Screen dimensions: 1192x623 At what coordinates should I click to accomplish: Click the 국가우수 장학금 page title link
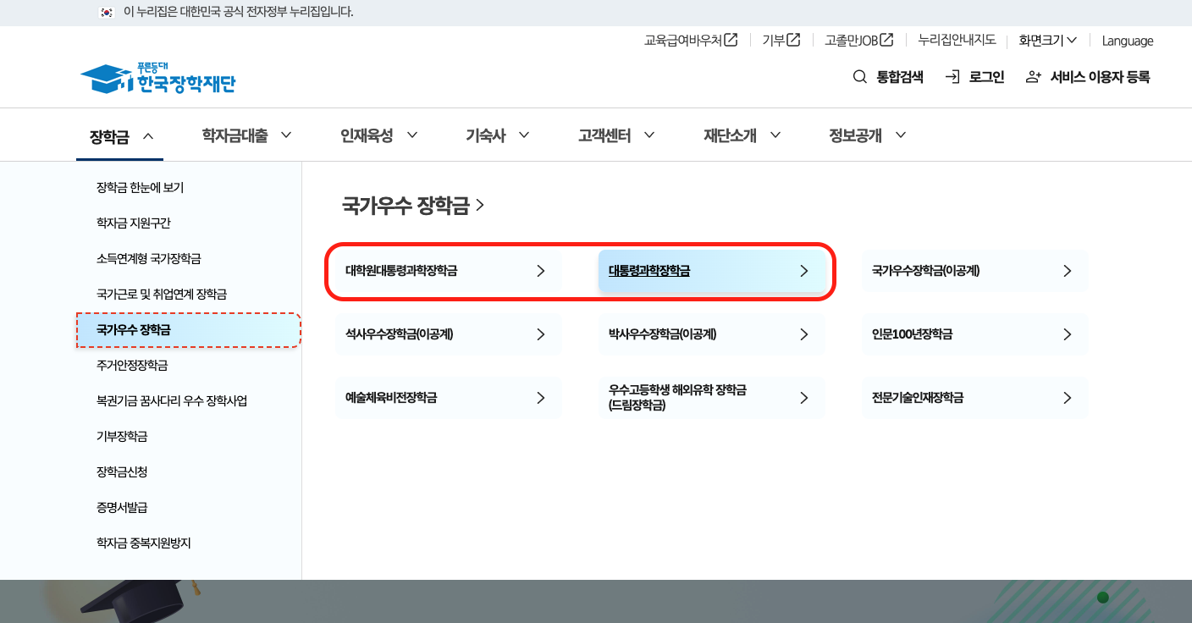(406, 206)
